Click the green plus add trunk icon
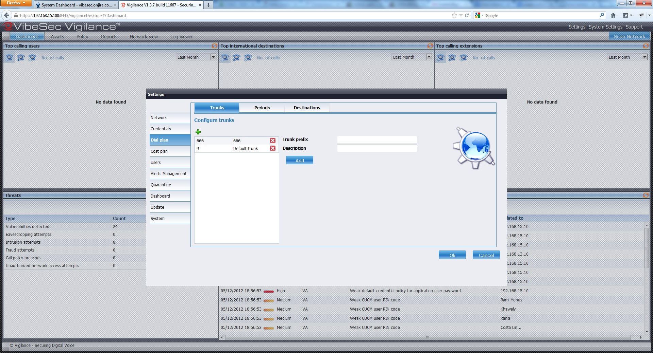This screenshot has height=353, width=653. (198, 132)
